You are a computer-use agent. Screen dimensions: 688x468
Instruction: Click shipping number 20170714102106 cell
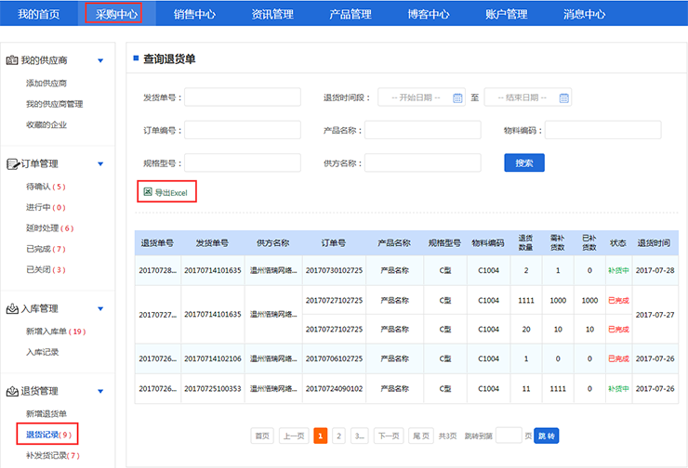[213, 358]
